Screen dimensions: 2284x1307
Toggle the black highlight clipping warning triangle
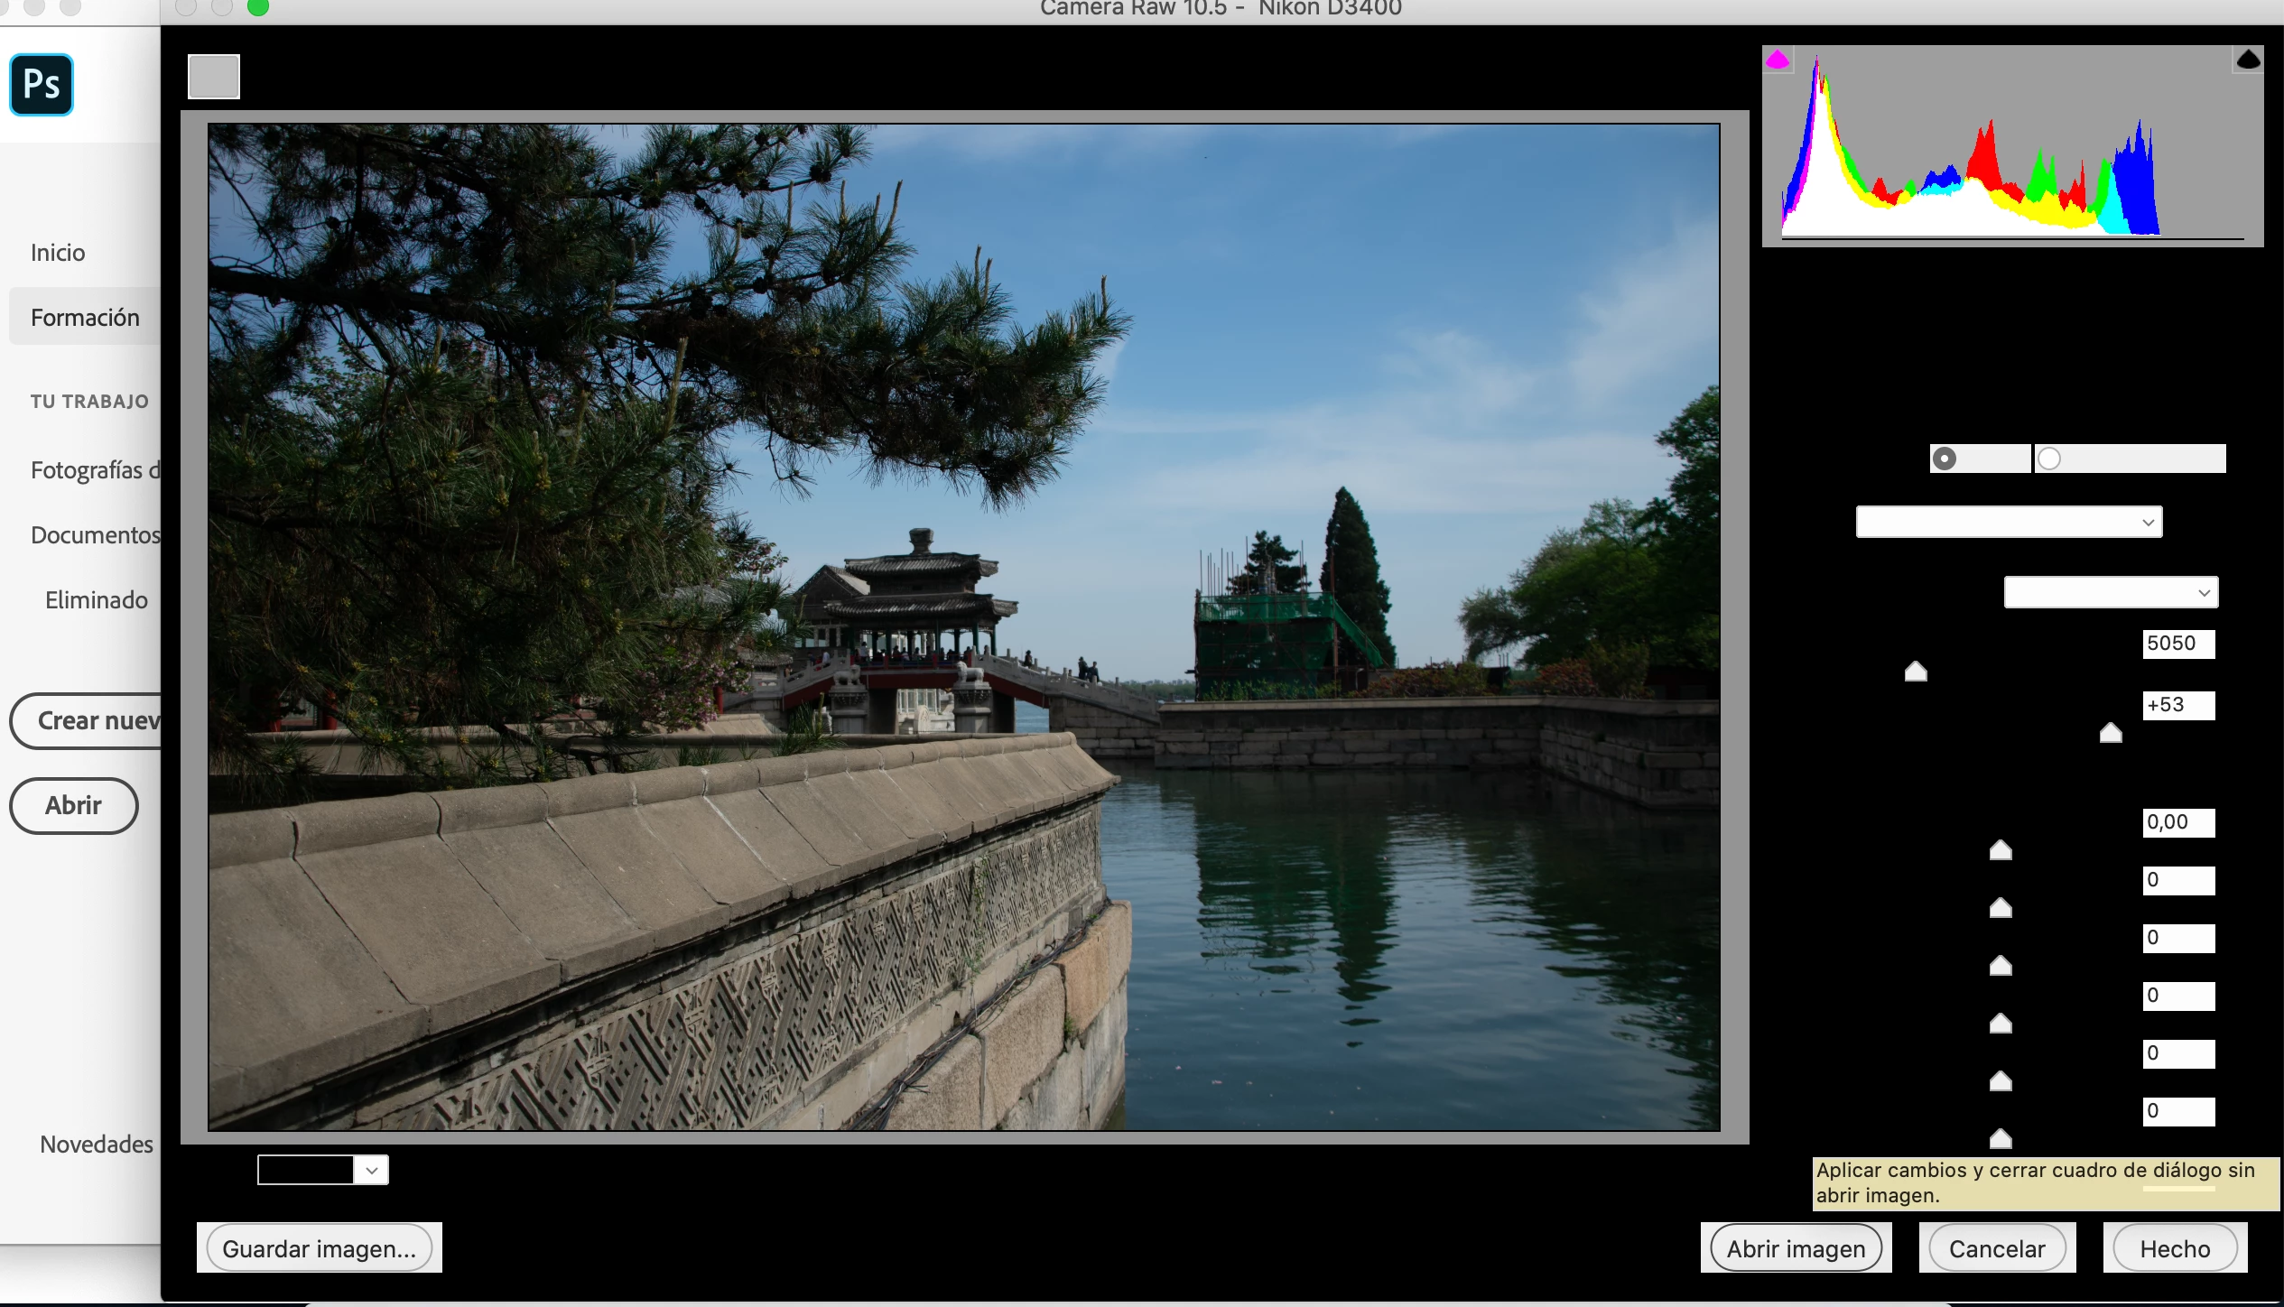coord(2248,60)
